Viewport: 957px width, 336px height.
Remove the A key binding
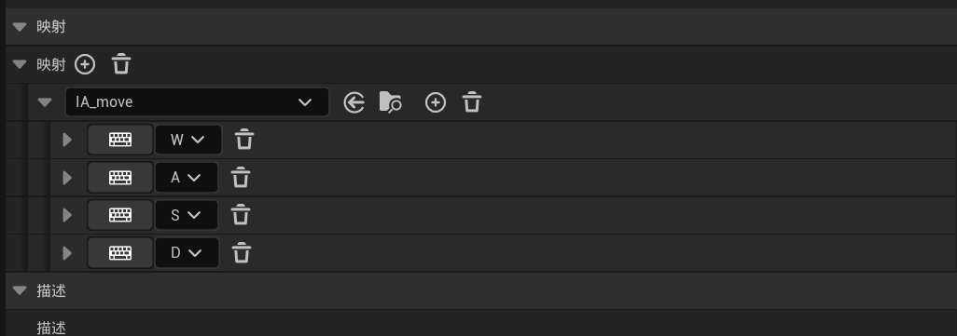[x=241, y=178]
